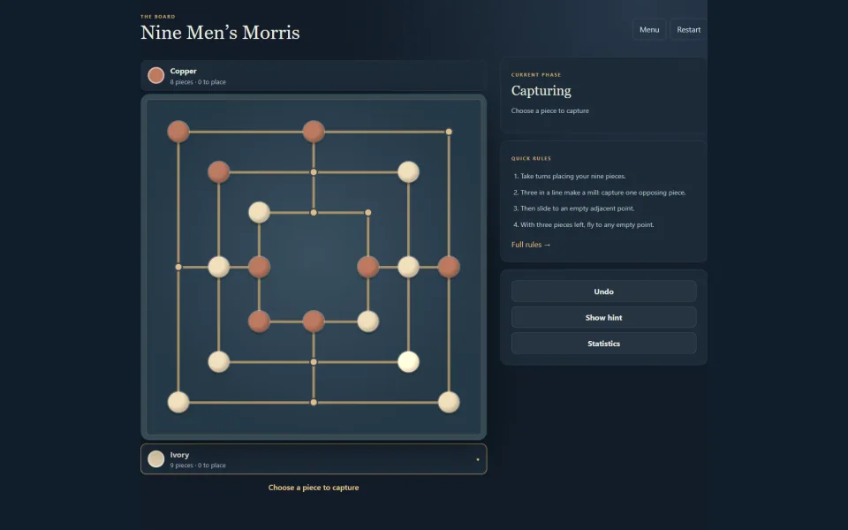
Task: Select ivory piece at outer ring bottom-left corner
Action: 178,403
